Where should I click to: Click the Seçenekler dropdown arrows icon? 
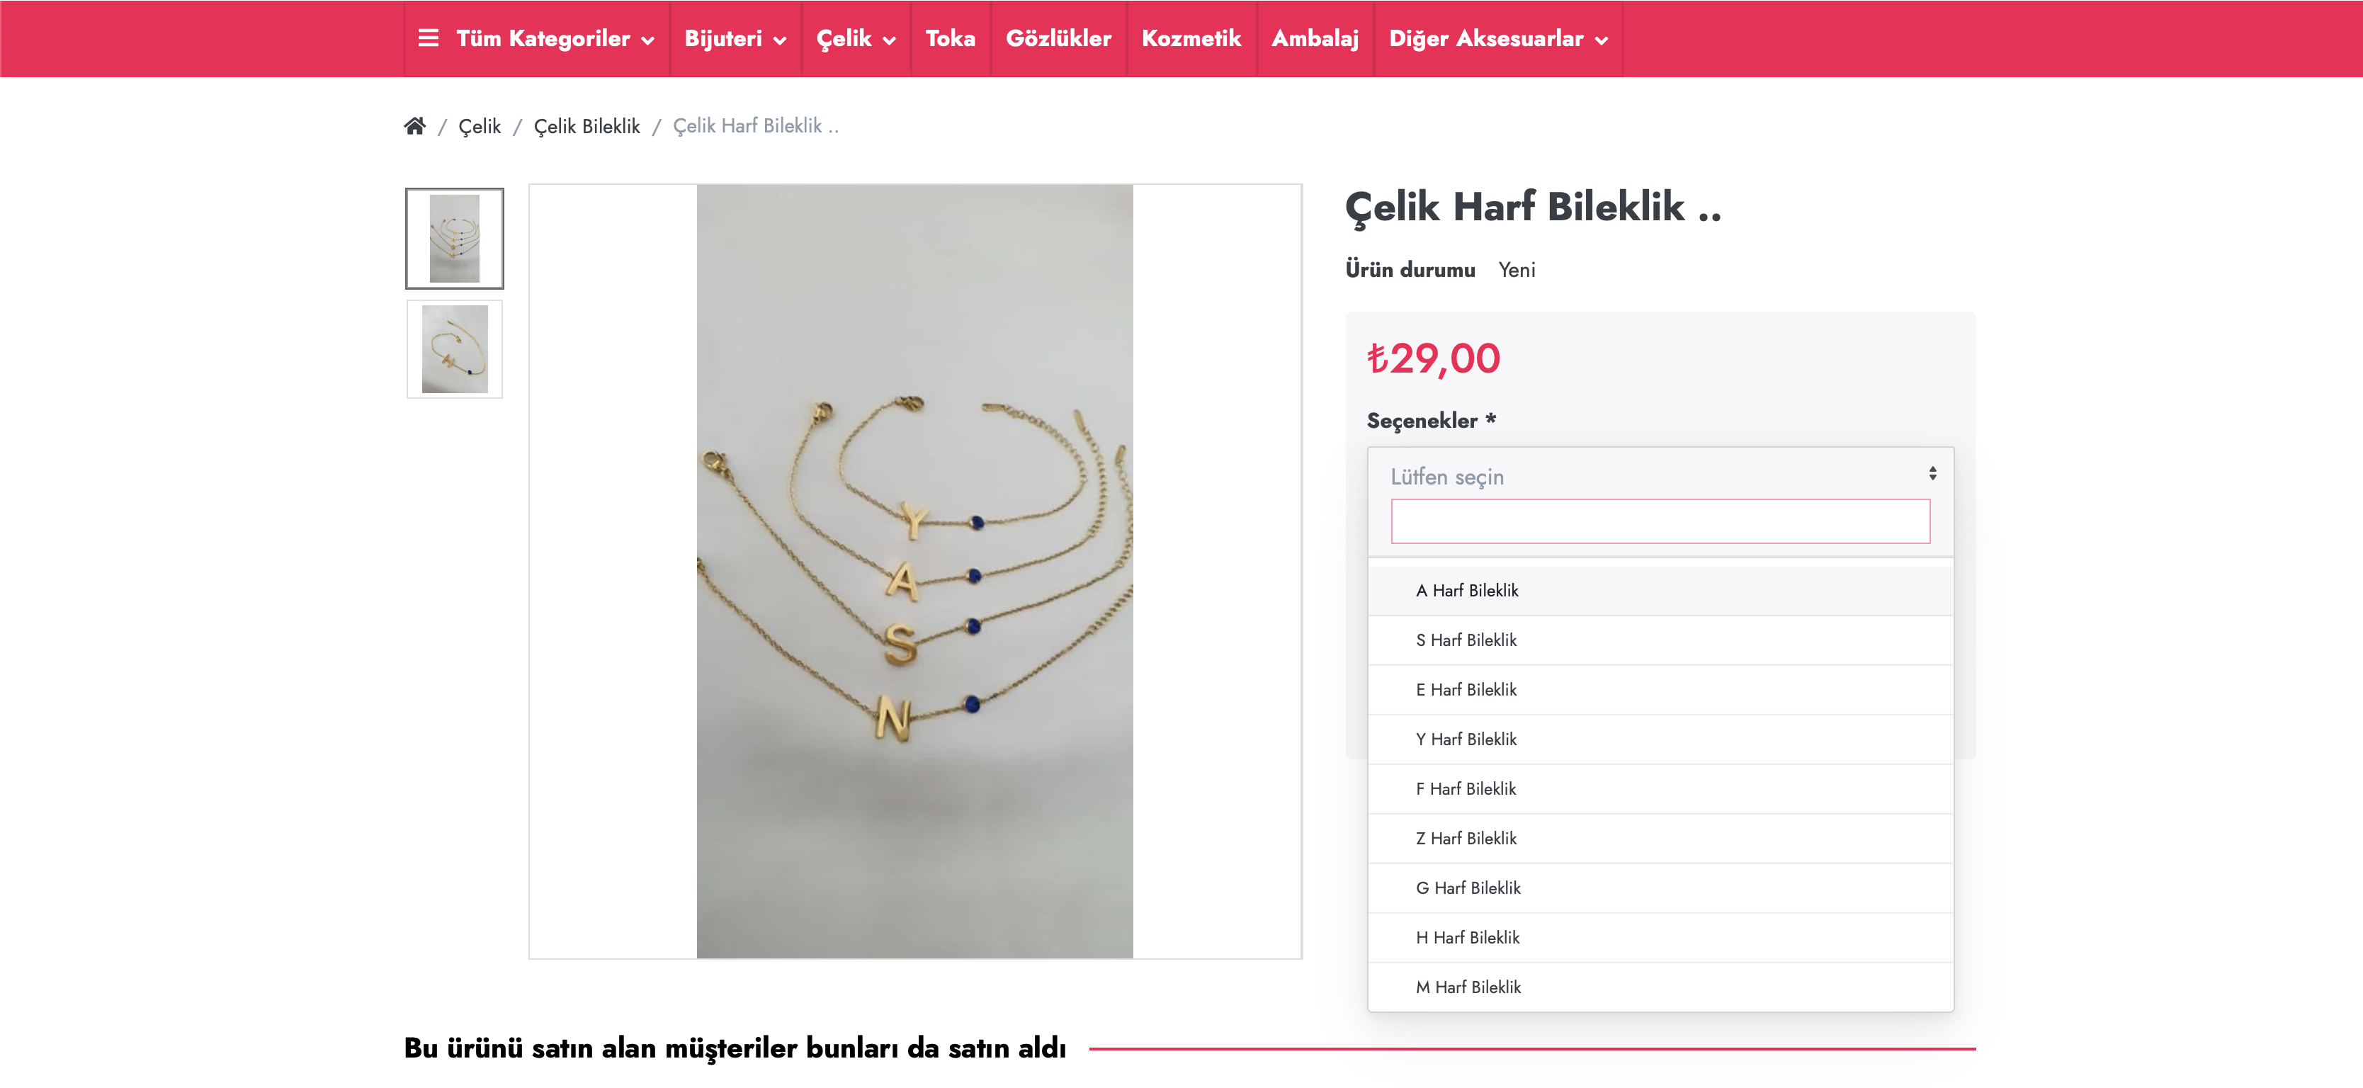click(x=1932, y=473)
